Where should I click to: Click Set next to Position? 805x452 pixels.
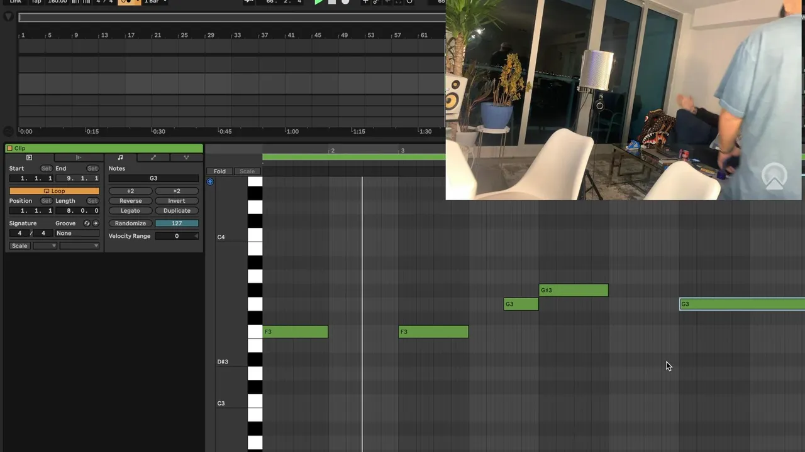click(x=46, y=201)
